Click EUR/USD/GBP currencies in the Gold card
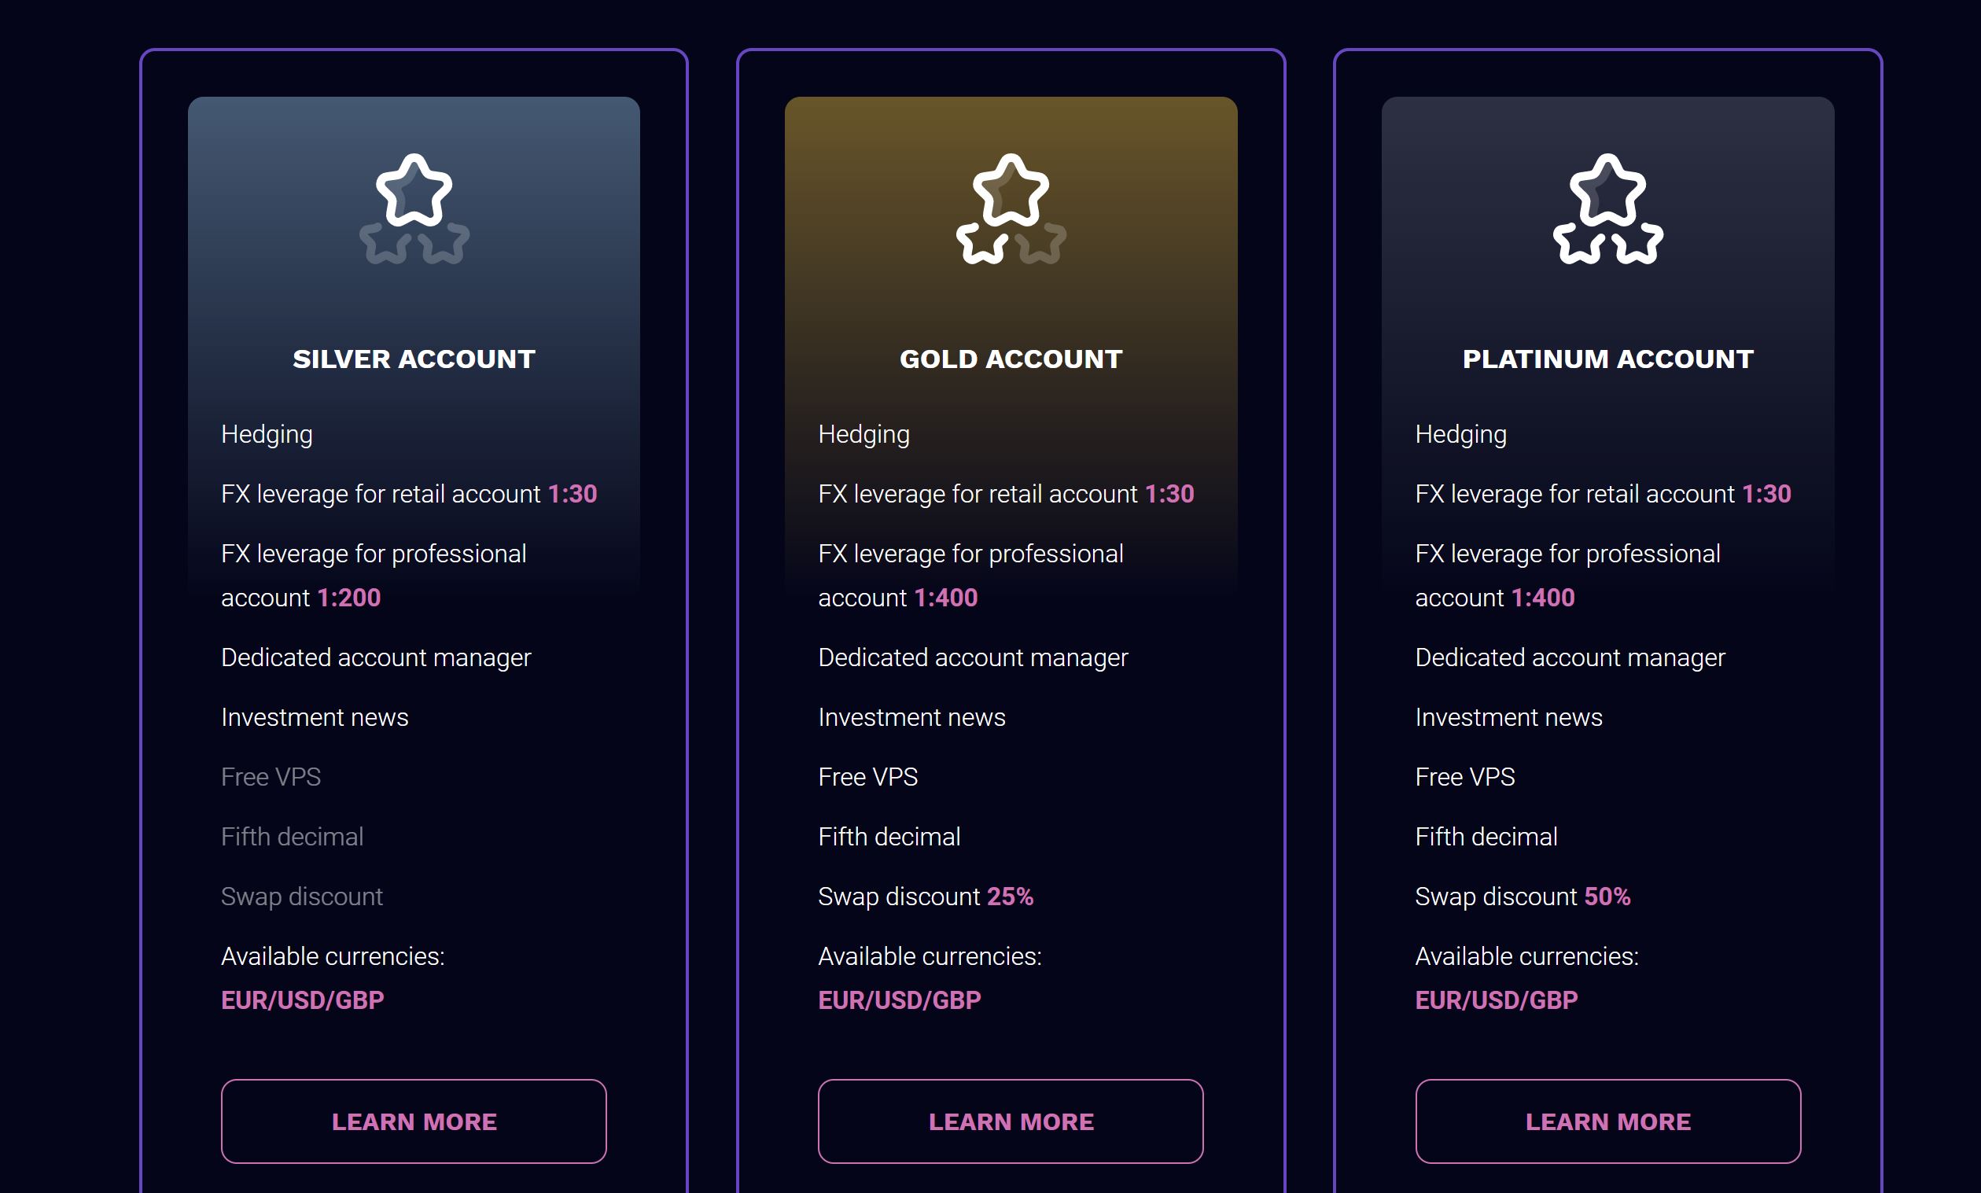Image resolution: width=1981 pixels, height=1193 pixels. point(900,1000)
